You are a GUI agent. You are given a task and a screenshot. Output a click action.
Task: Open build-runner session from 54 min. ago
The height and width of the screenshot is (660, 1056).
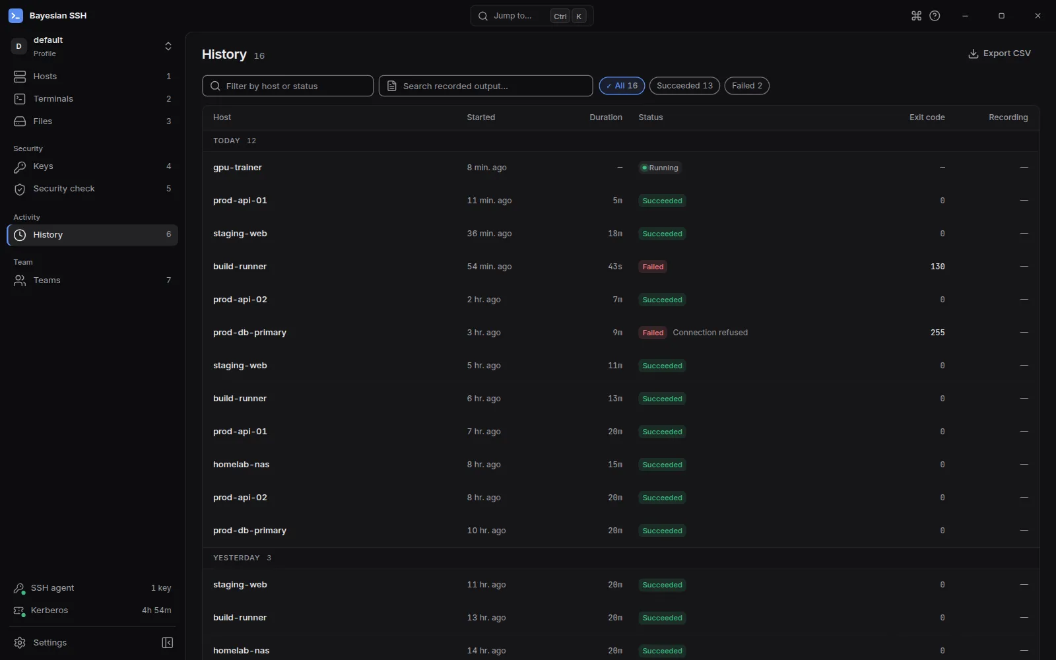pos(620,267)
